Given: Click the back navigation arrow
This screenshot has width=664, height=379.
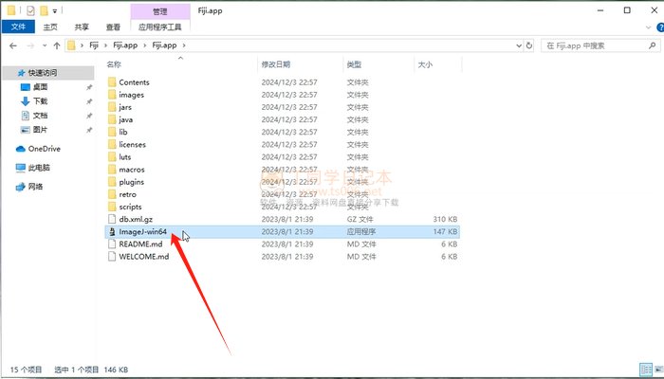Looking at the screenshot, I should coord(11,45).
